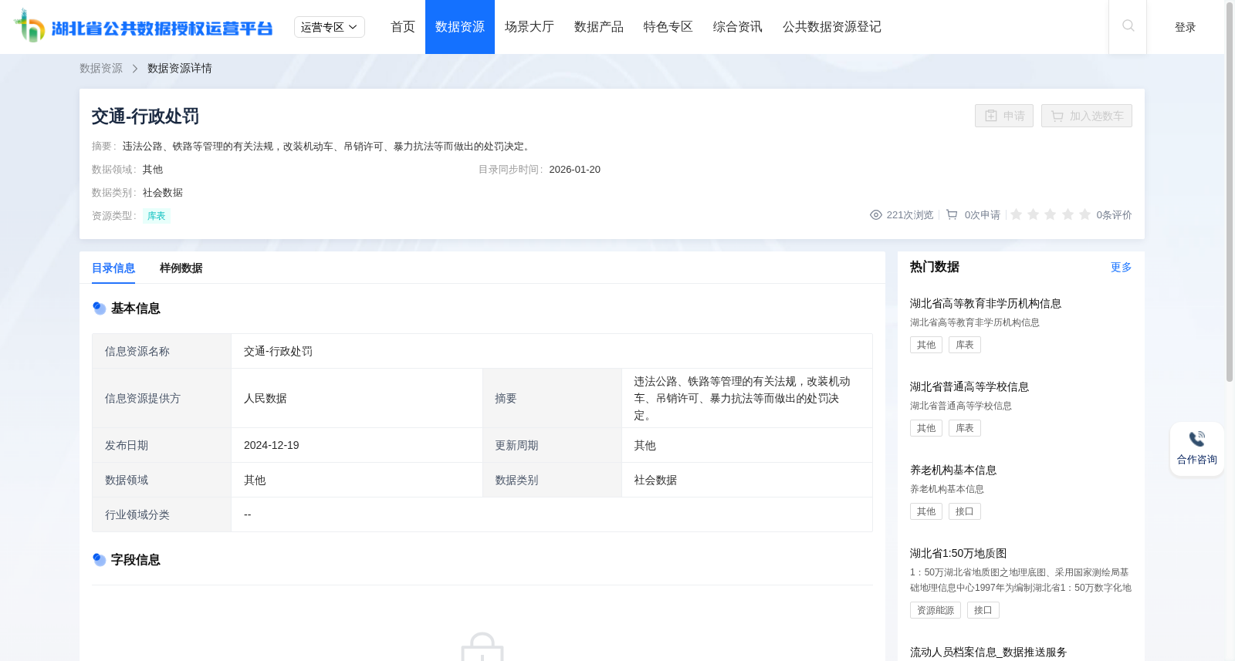Click the 0条评价 review count
This screenshot has width=1235, height=661.
click(1115, 215)
